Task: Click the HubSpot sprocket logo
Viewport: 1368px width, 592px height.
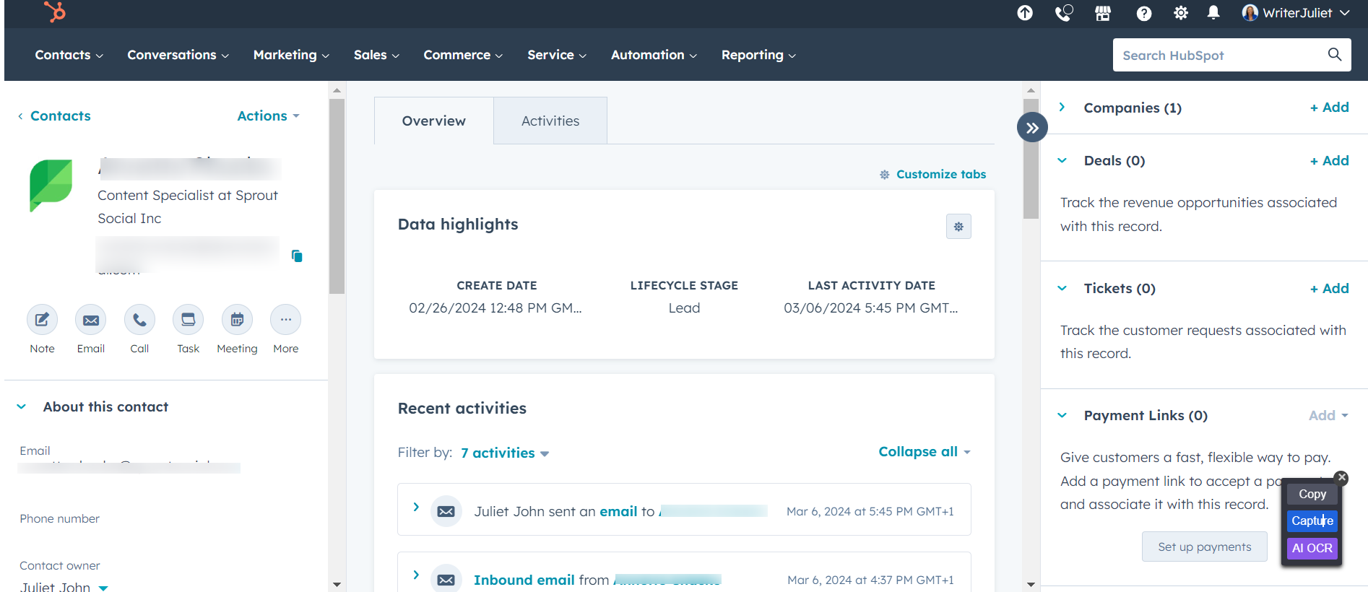Action: coord(54,12)
